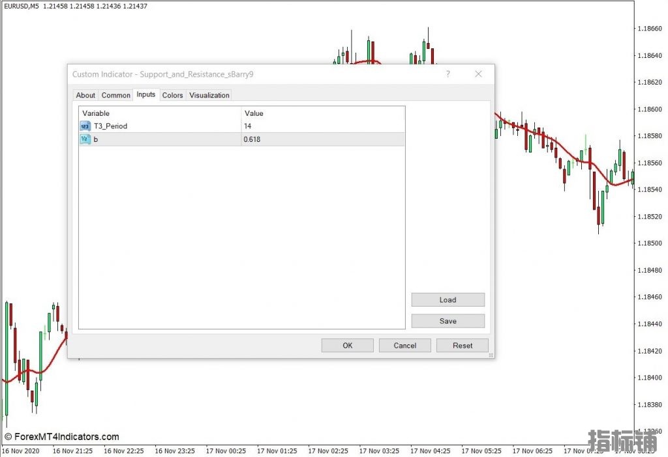
Task: Click the Cancel button
Action: (404, 346)
